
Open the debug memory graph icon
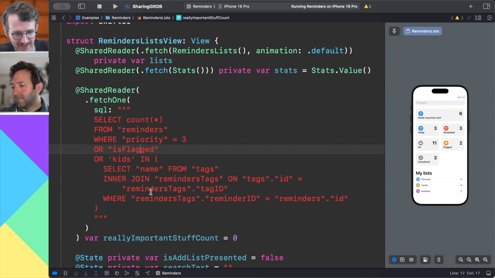pos(127,273)
